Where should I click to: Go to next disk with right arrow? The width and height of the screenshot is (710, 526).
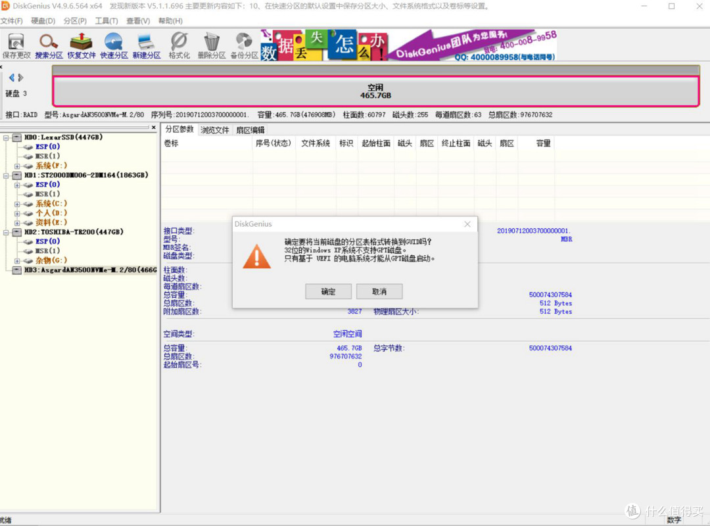tap(20, 78)
